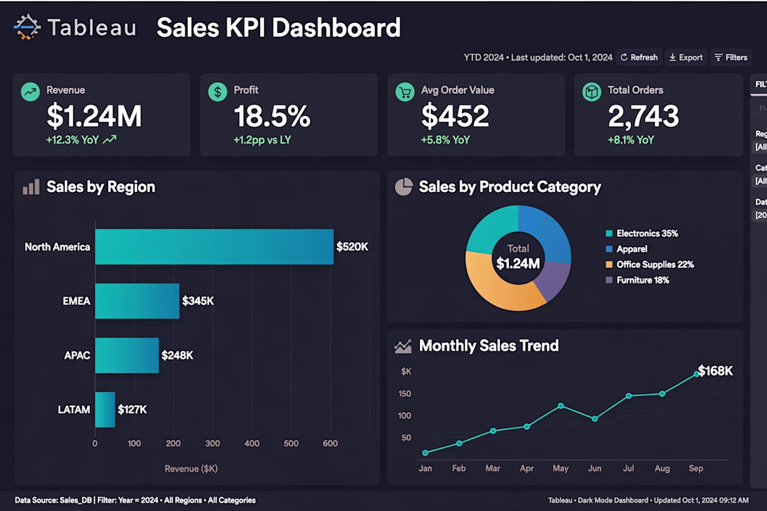Click the May data point on the trend line

click(561, 406)
